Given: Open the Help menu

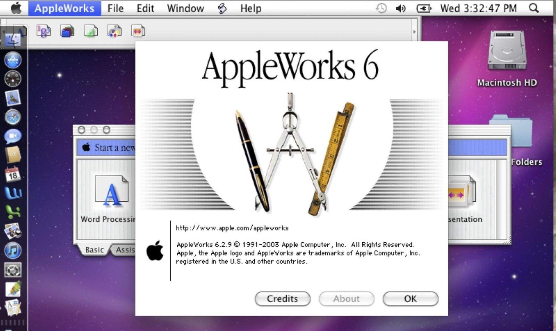Looking at the screenshot, I should point(251,8).
